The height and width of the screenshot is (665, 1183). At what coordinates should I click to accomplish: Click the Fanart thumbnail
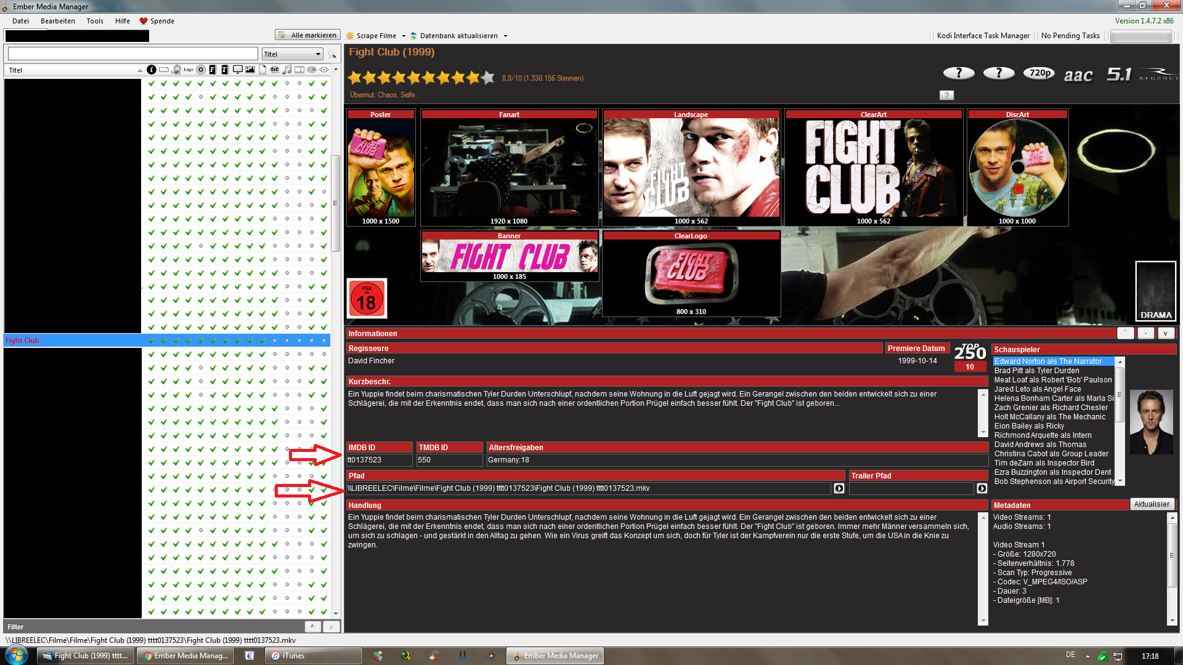(509, 167)
